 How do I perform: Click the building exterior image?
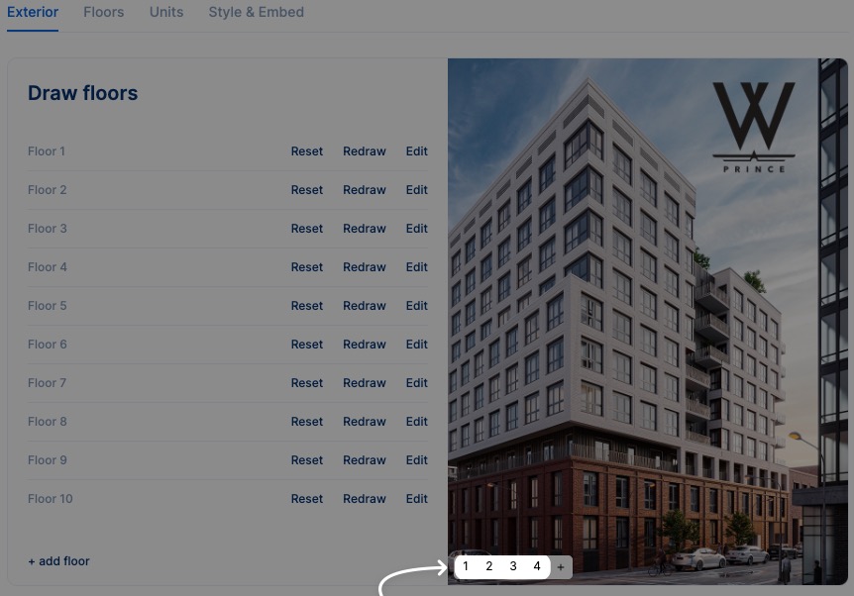click(x=648, y=321)
